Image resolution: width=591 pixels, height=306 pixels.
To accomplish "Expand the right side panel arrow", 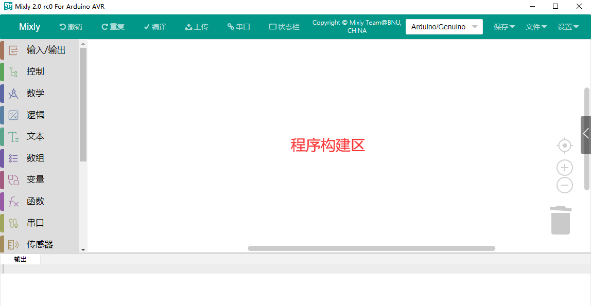I will coord(585,135).
